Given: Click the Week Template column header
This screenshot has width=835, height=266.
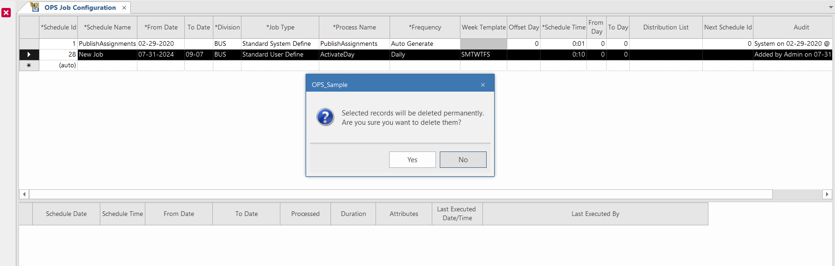Looking at the screenshot, I should click(484, 27).
